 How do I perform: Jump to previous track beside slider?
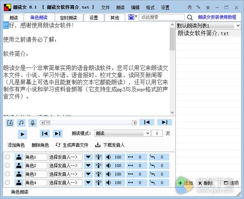147,122
